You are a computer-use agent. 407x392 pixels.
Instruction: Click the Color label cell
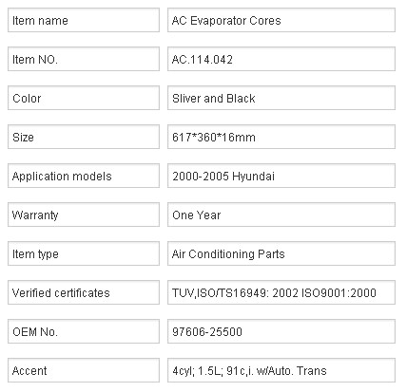click(84, 98)
